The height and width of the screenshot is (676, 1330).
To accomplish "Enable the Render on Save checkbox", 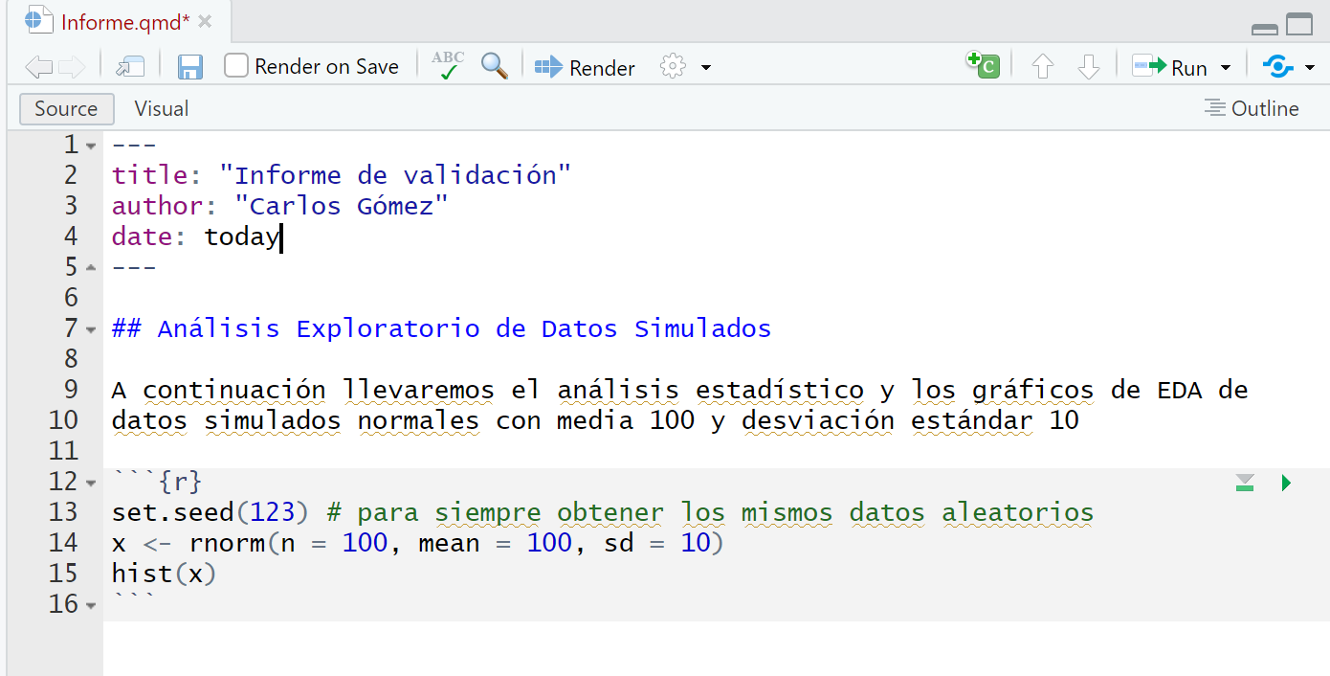I will (236, 66).
